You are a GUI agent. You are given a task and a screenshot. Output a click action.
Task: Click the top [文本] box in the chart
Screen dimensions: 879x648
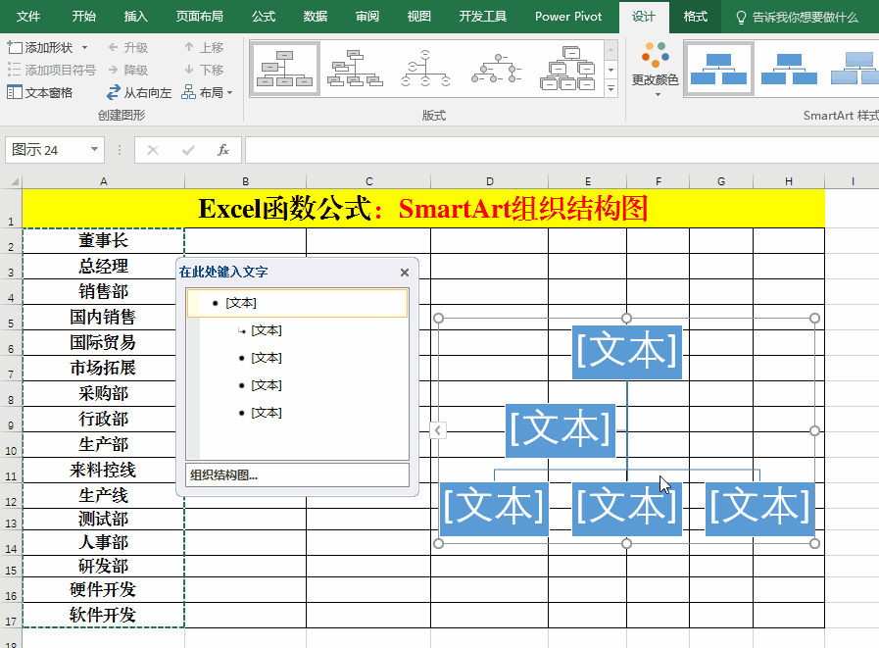[x=626, y=352]
